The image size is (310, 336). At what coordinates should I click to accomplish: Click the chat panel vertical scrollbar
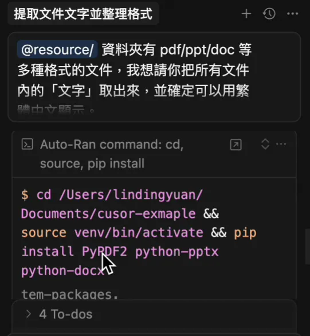pyautogui.click(x=308, y=247)
